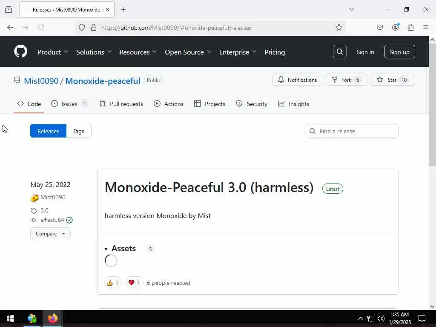Click the tracking protection shield icon
Screen dimensions: 436x327
point(81,27)
